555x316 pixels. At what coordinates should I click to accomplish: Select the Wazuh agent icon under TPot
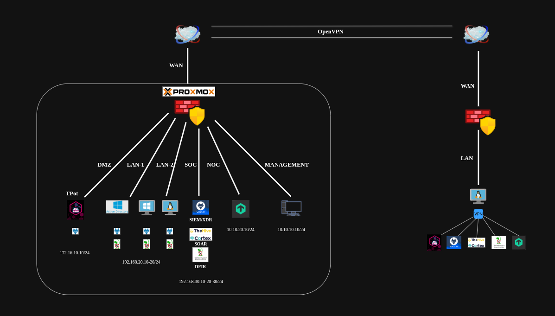tap(75, 231)
